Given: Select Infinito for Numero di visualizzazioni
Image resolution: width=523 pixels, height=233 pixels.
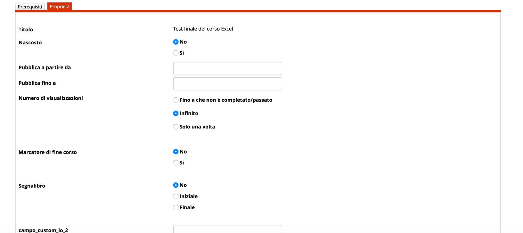Looking at the screenshot, I should (176, 114).
